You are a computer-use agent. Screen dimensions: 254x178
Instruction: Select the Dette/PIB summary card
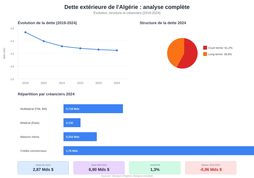tap(155, 168)
